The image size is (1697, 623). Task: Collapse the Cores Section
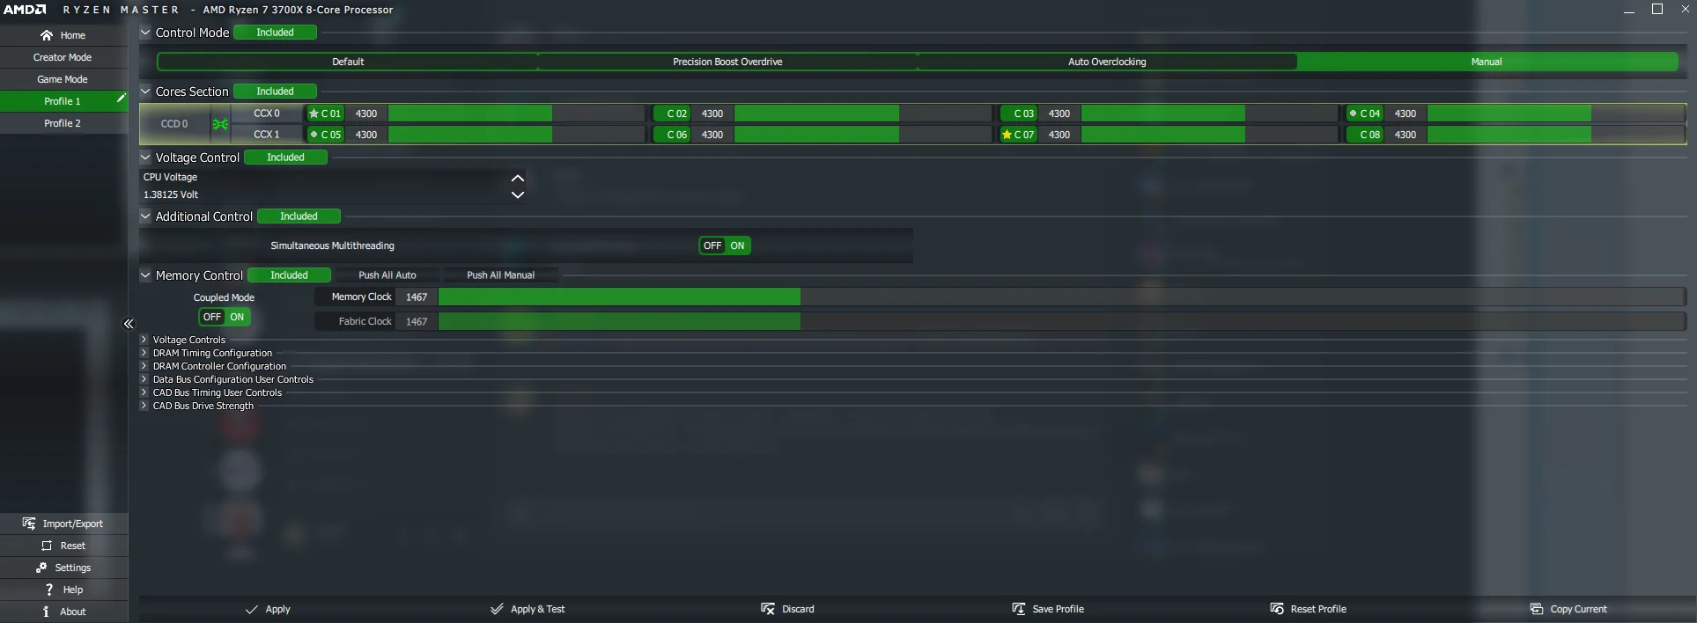coord(145,91)
